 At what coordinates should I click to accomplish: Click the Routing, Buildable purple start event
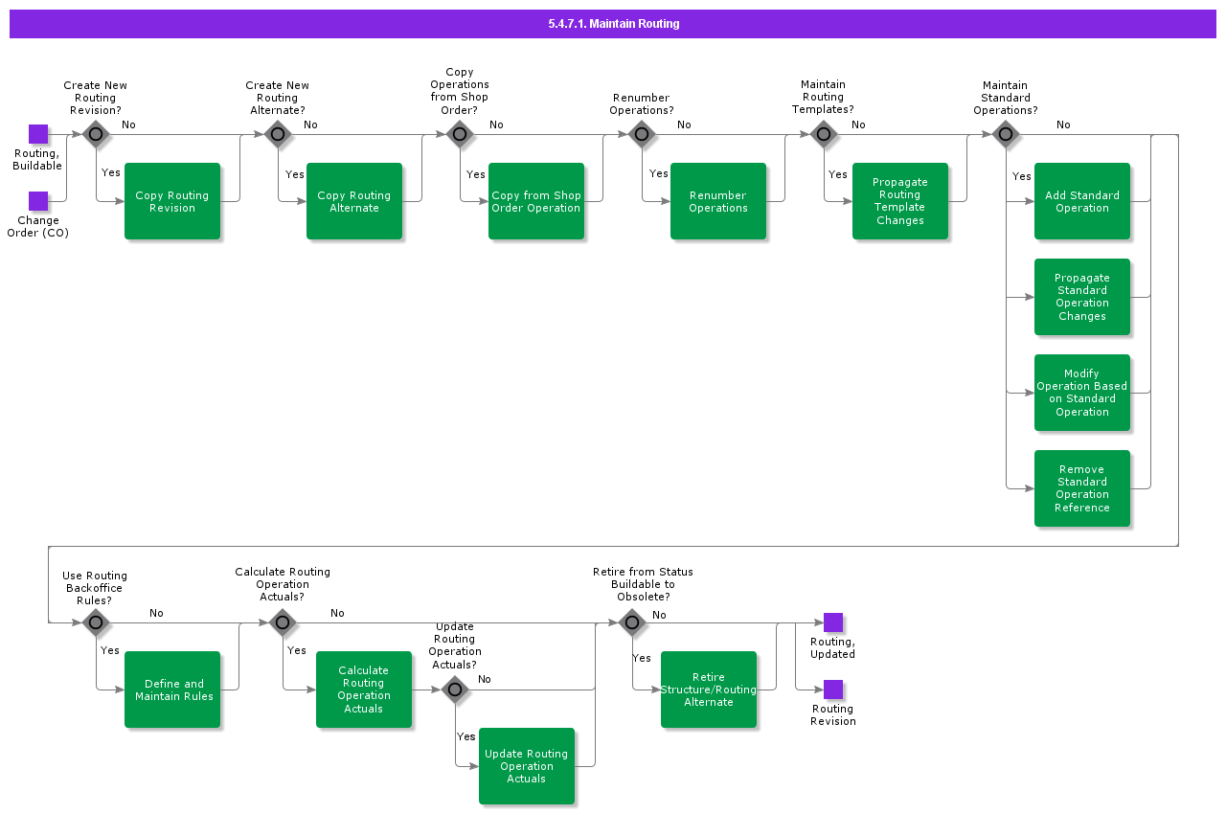click(x=38, y=134)
